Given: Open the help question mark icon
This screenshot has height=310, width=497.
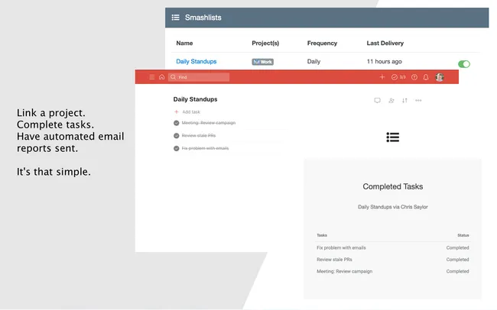Looking at the screenshot, I should [414, 77].
